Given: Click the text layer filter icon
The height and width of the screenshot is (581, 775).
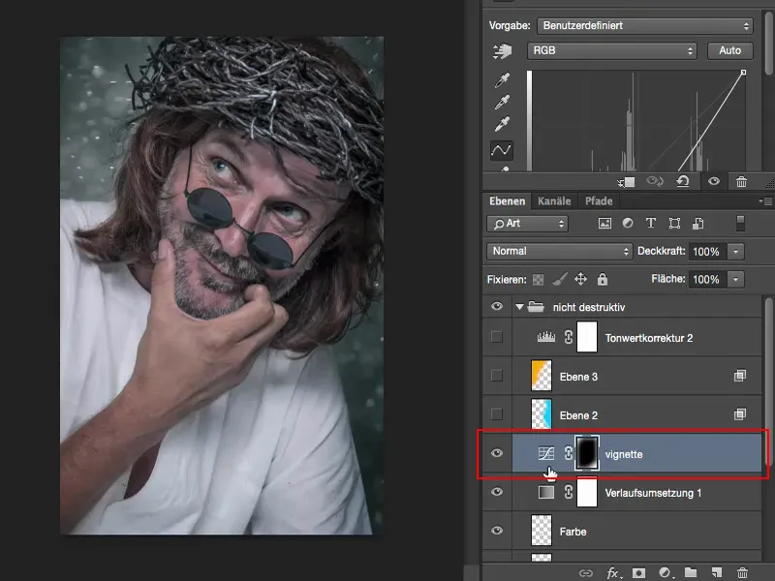Looking at the screenshot, I should coord(650,224).
